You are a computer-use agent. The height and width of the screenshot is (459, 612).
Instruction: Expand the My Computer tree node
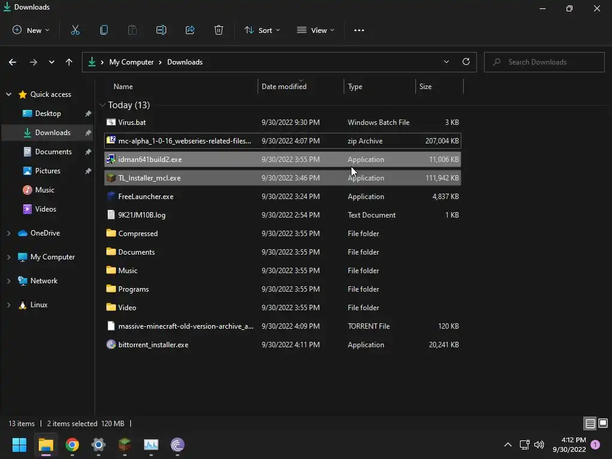tap(8, 257)
